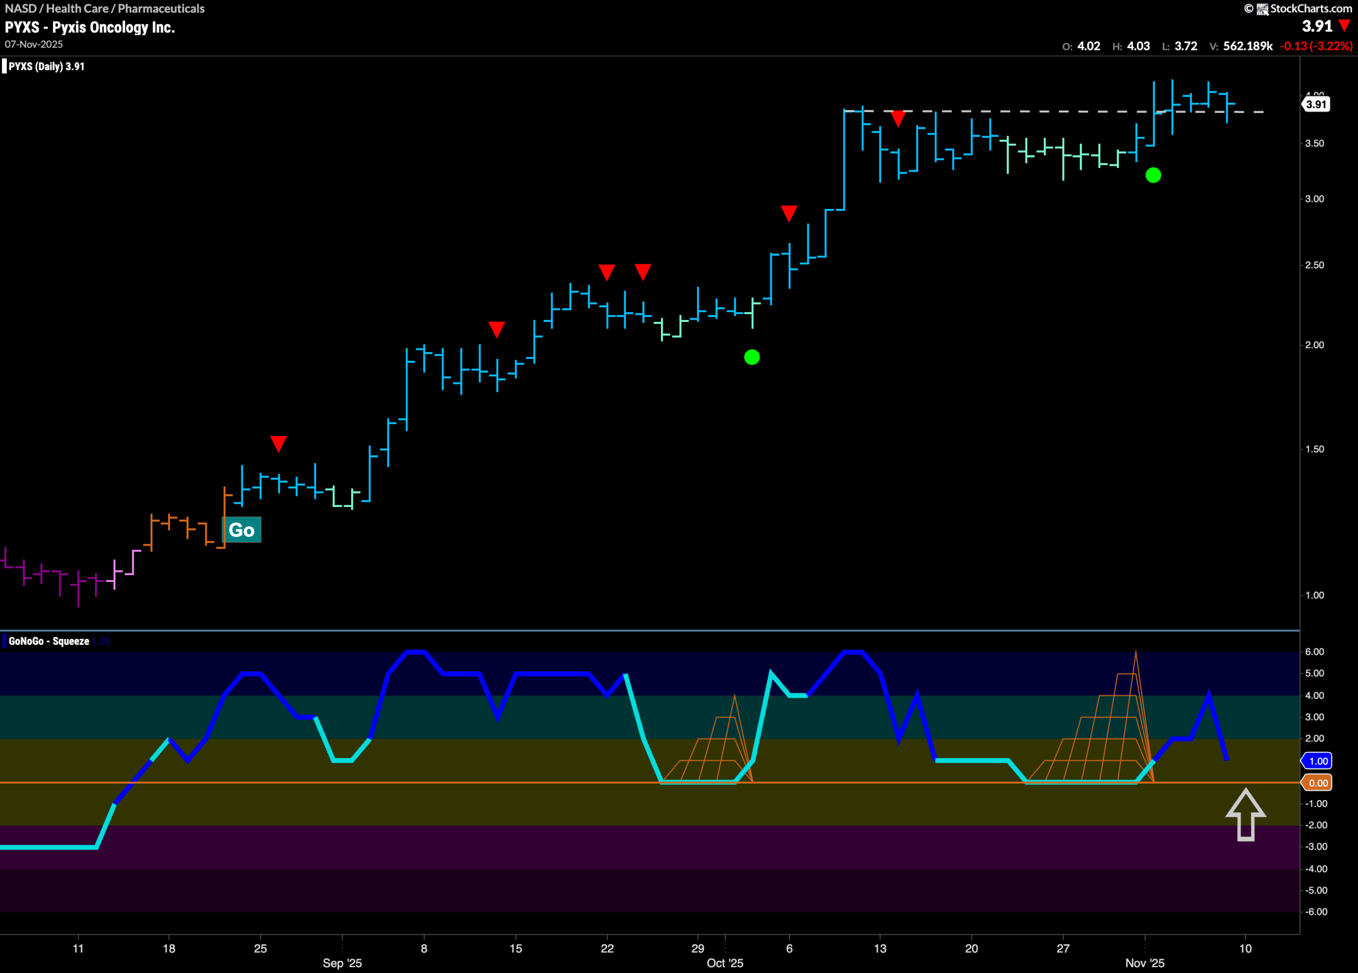Click the GoNoGo - Squeeze panel label
1358x973 pixels.
(x=48, y=641)
